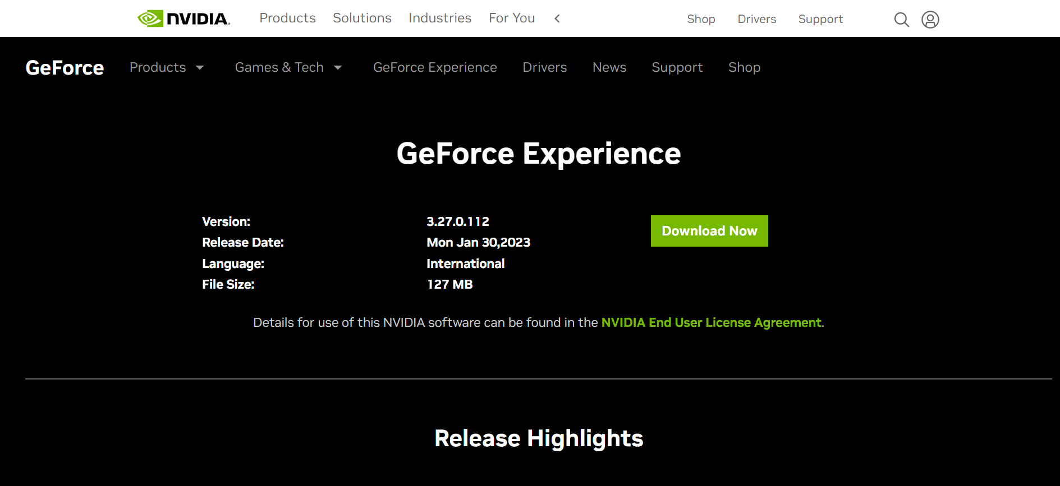
Task: Open the GeForce Experience nav item
Action: 435,67
